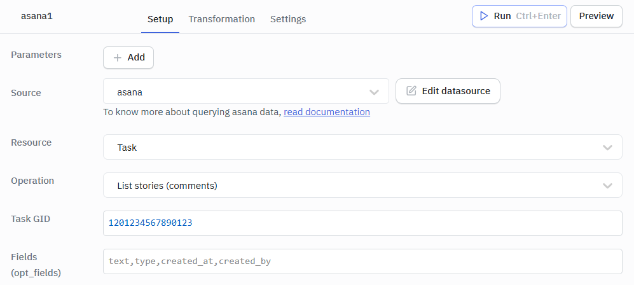
Task: Click the Resource label
Action: pyautogui.click(x=31, y=142)
